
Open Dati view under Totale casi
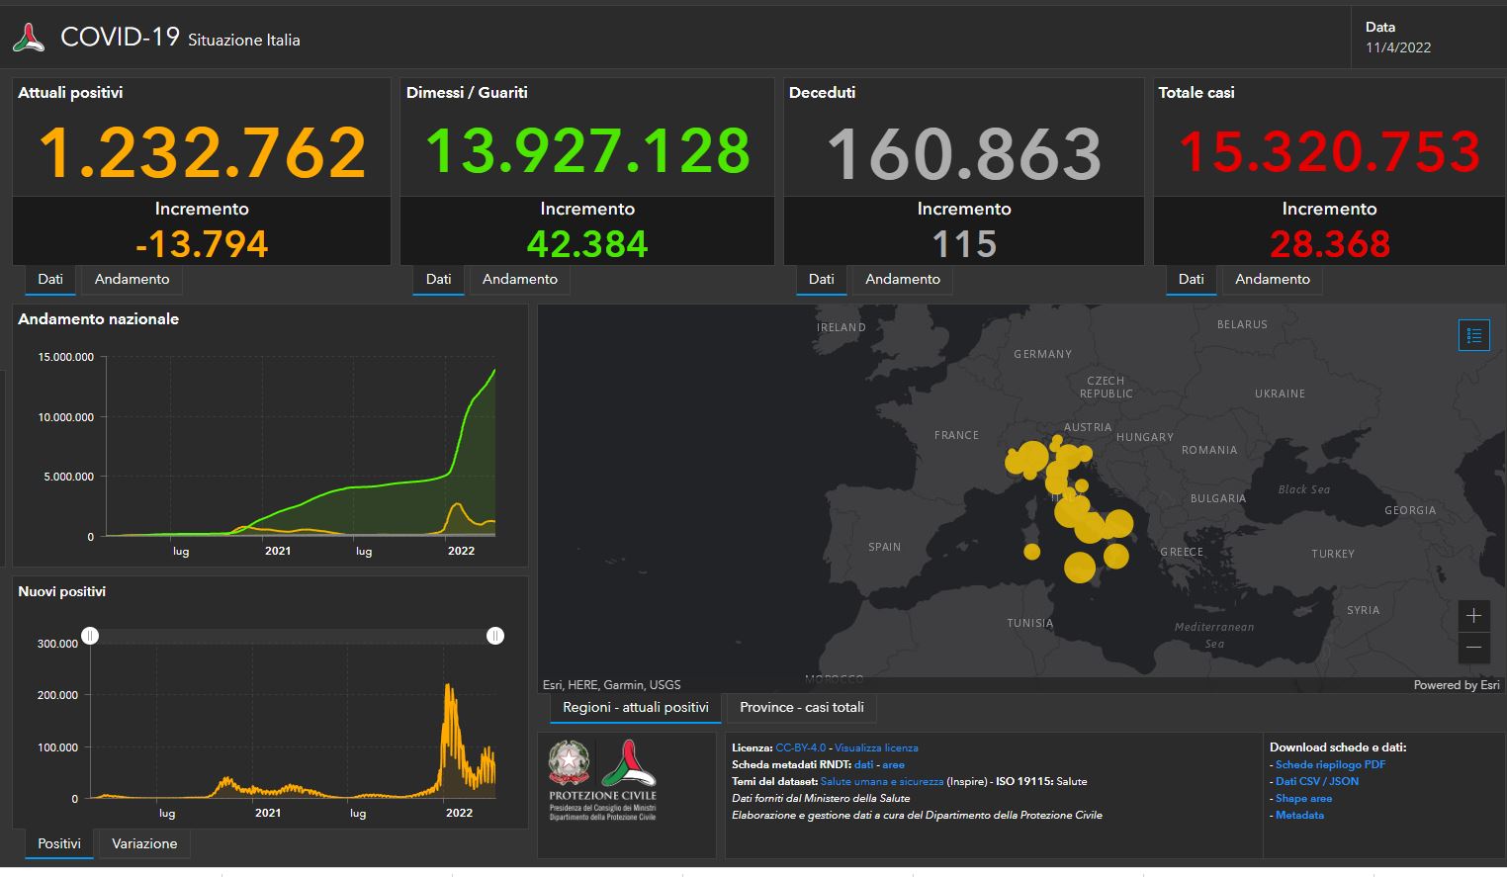click(1191, 280)
